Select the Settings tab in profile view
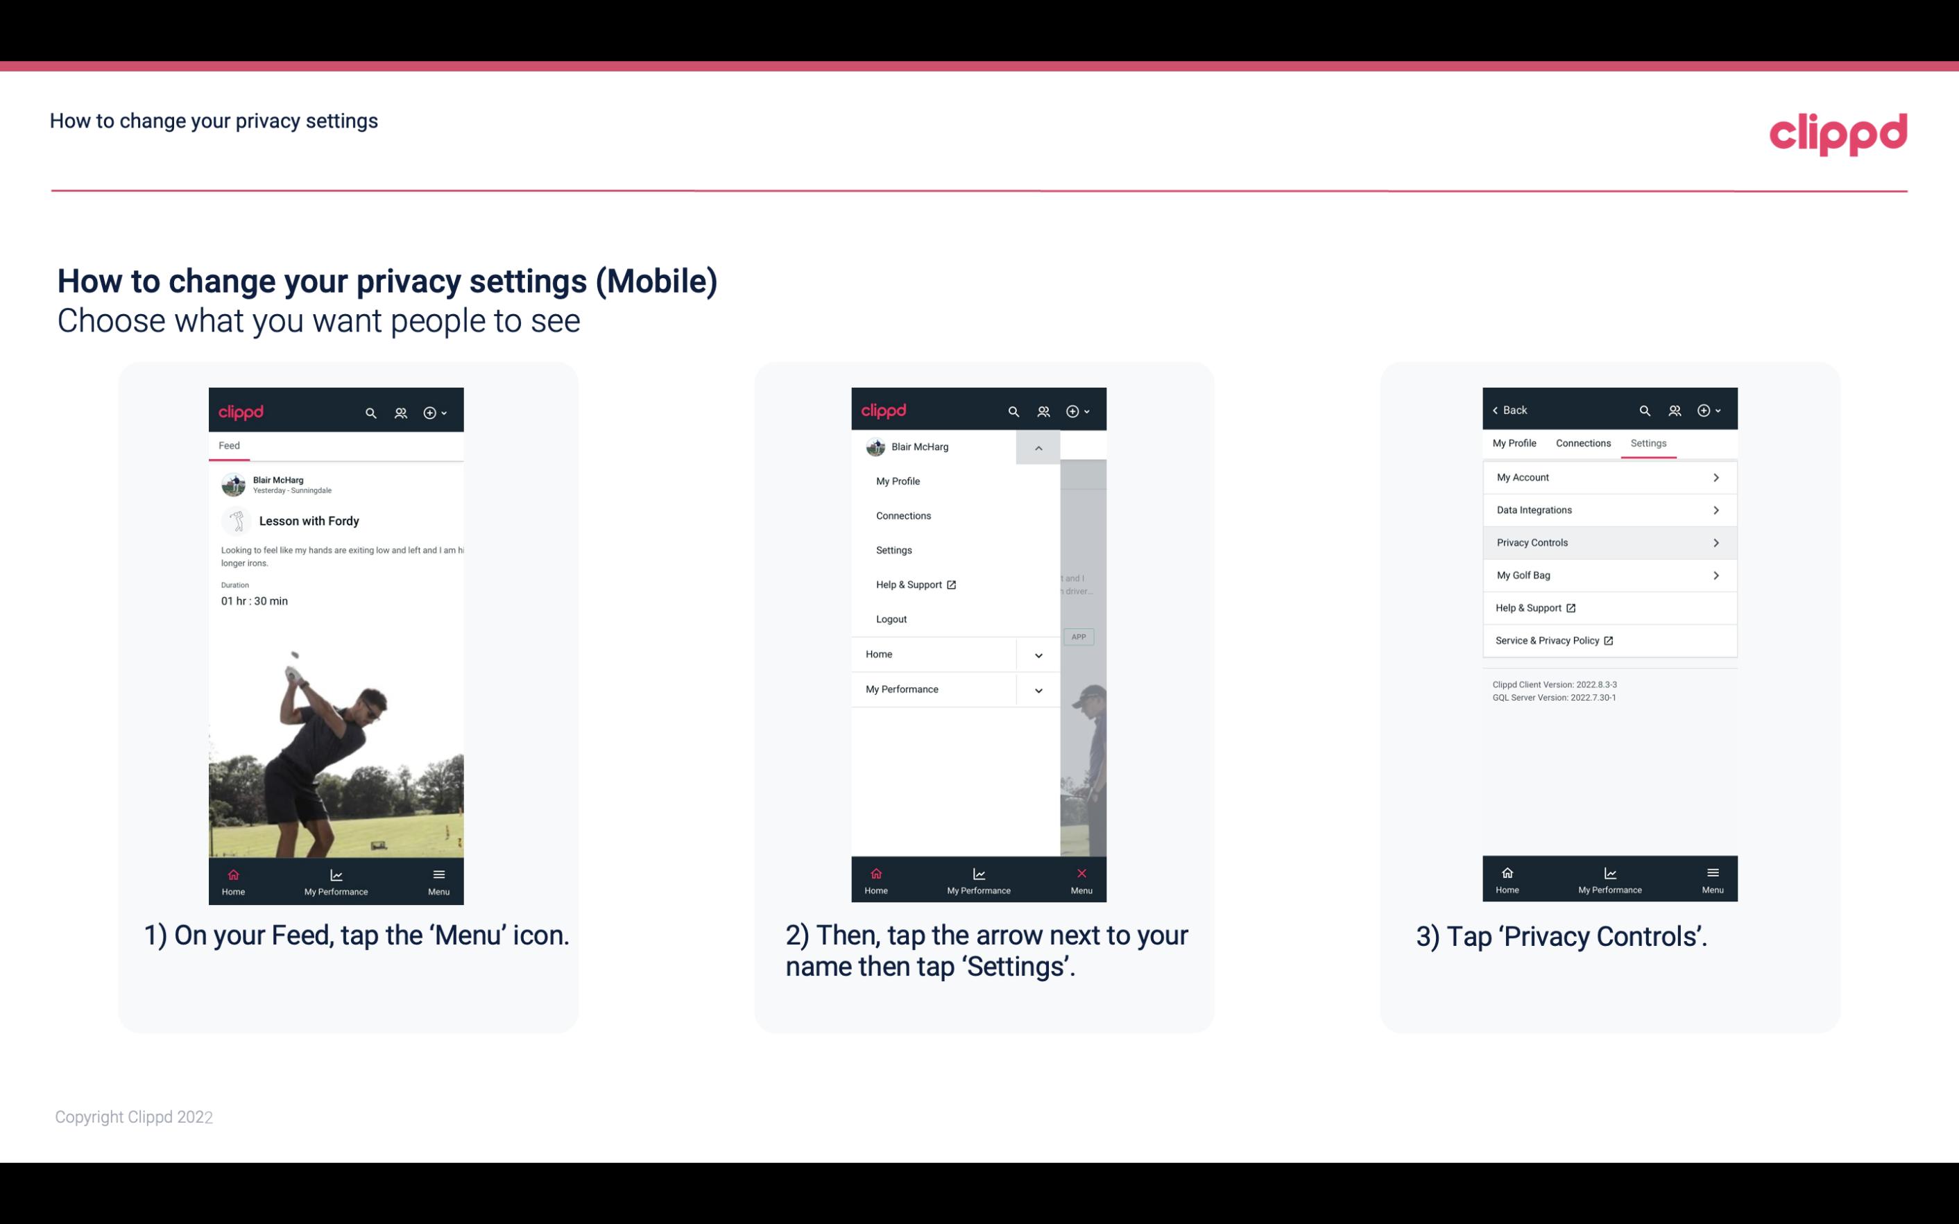This screenshot has width=1959, height=1224. point(1649,442)
